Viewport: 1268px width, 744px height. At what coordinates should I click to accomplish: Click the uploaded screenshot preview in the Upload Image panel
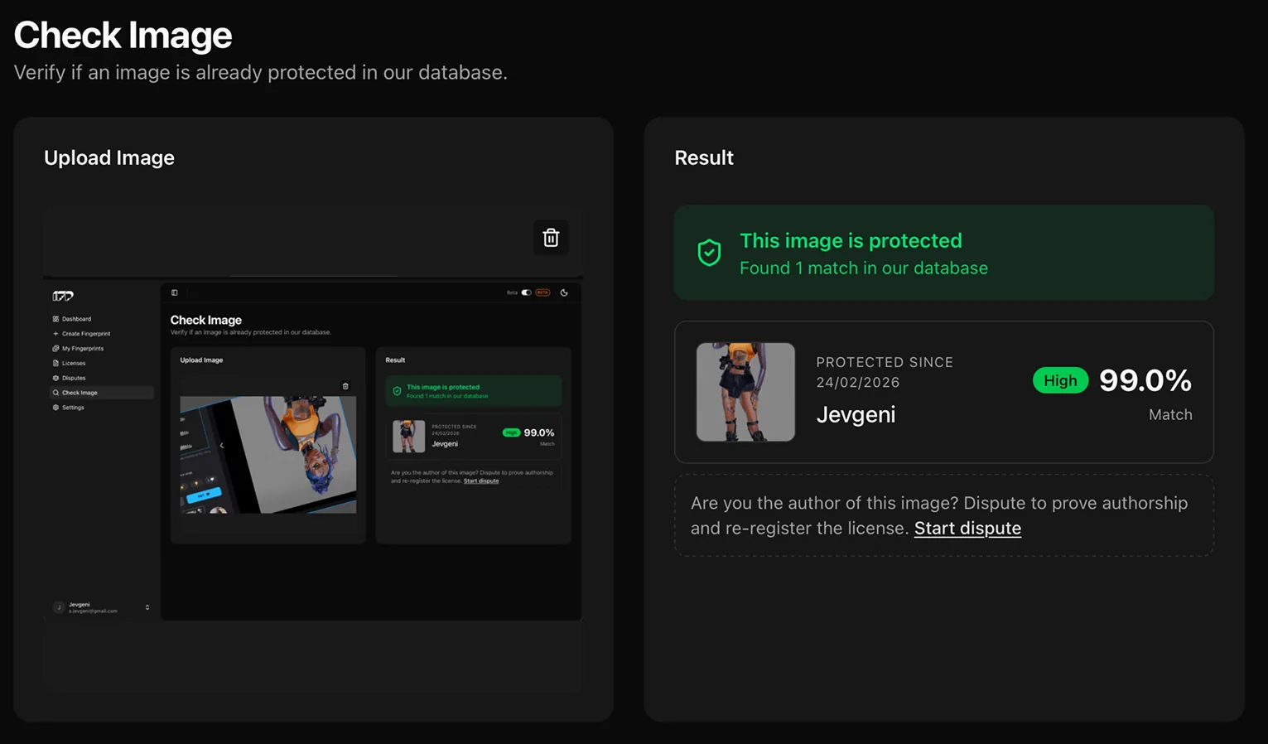point(313,448)
